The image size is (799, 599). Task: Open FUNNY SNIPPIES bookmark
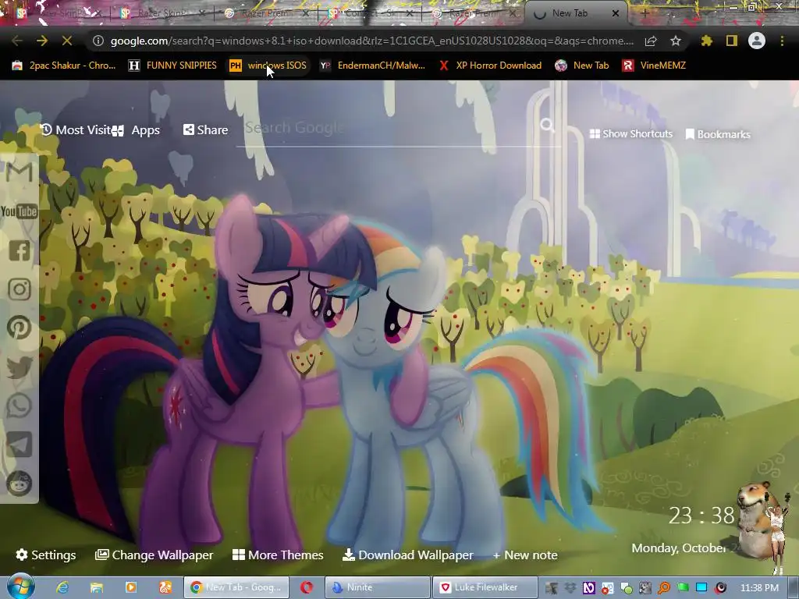[172, 66]
